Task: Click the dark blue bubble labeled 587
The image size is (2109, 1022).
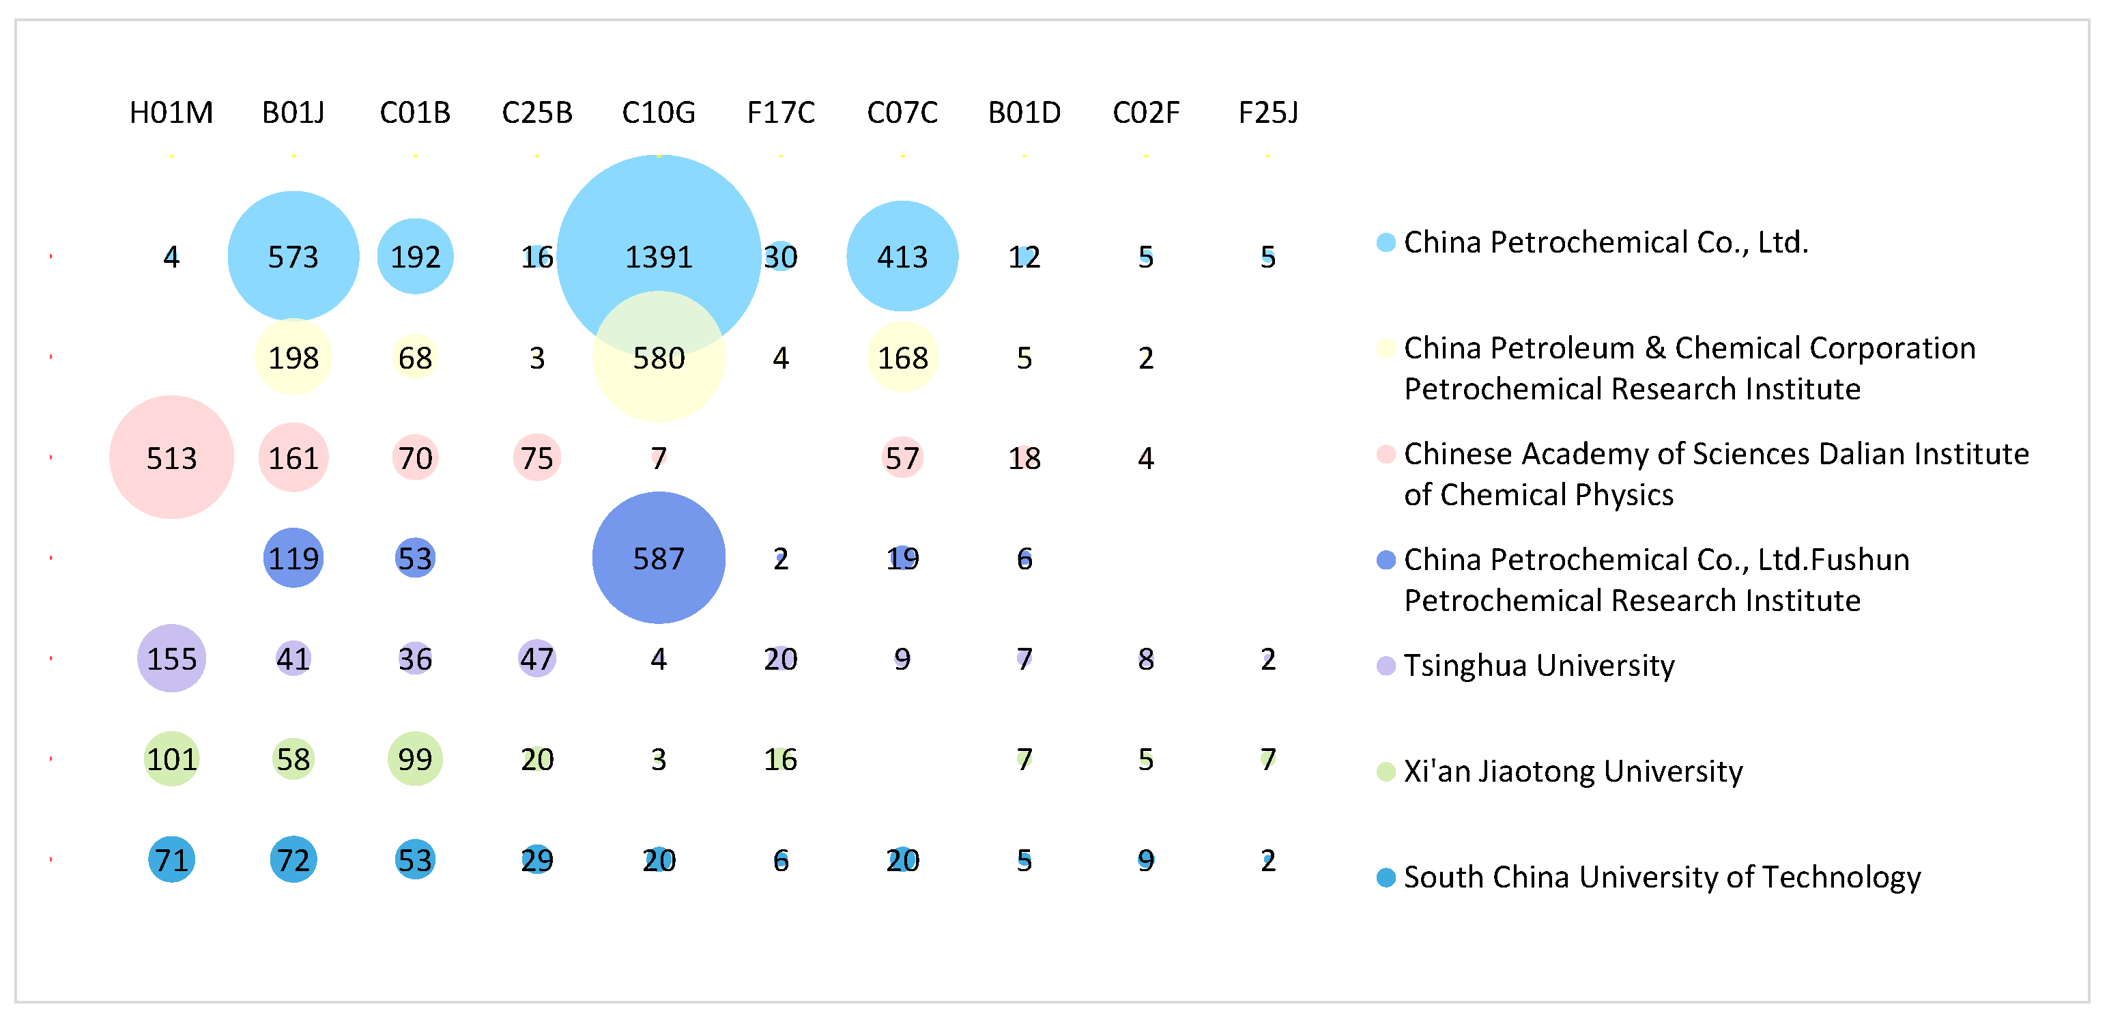Action: click(x=658, y=558)
